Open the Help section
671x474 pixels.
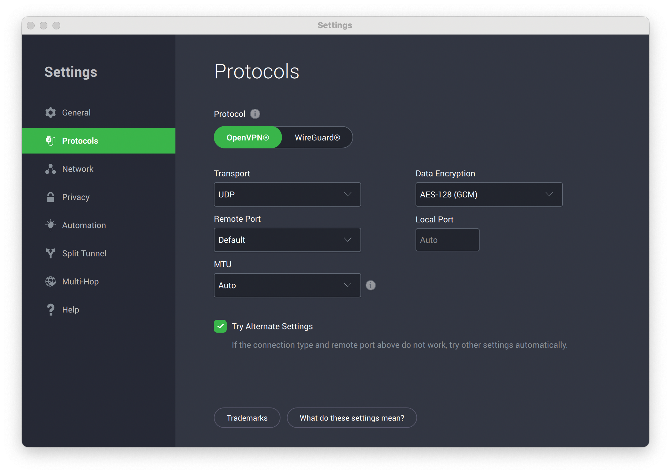[99, 310]
